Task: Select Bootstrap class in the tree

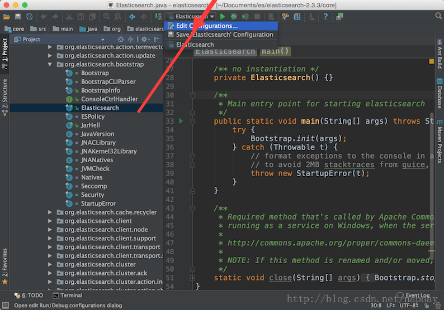Action: coord(95,73)
